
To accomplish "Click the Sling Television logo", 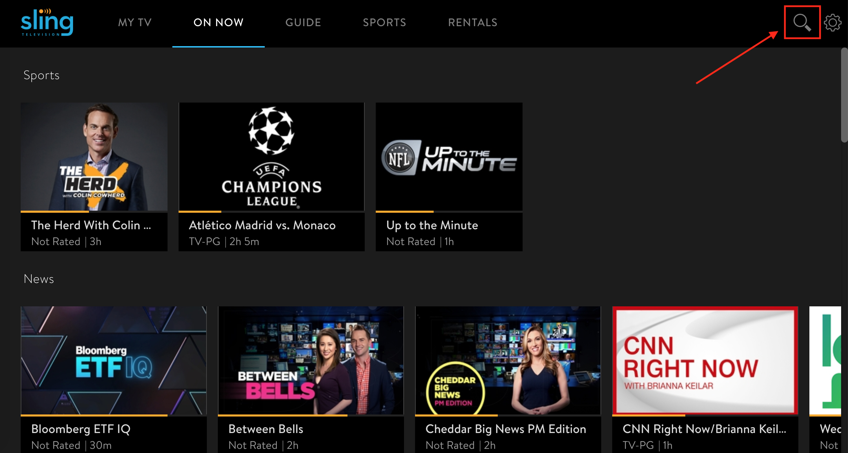I will pyautogui.click(x=47, y=22).
